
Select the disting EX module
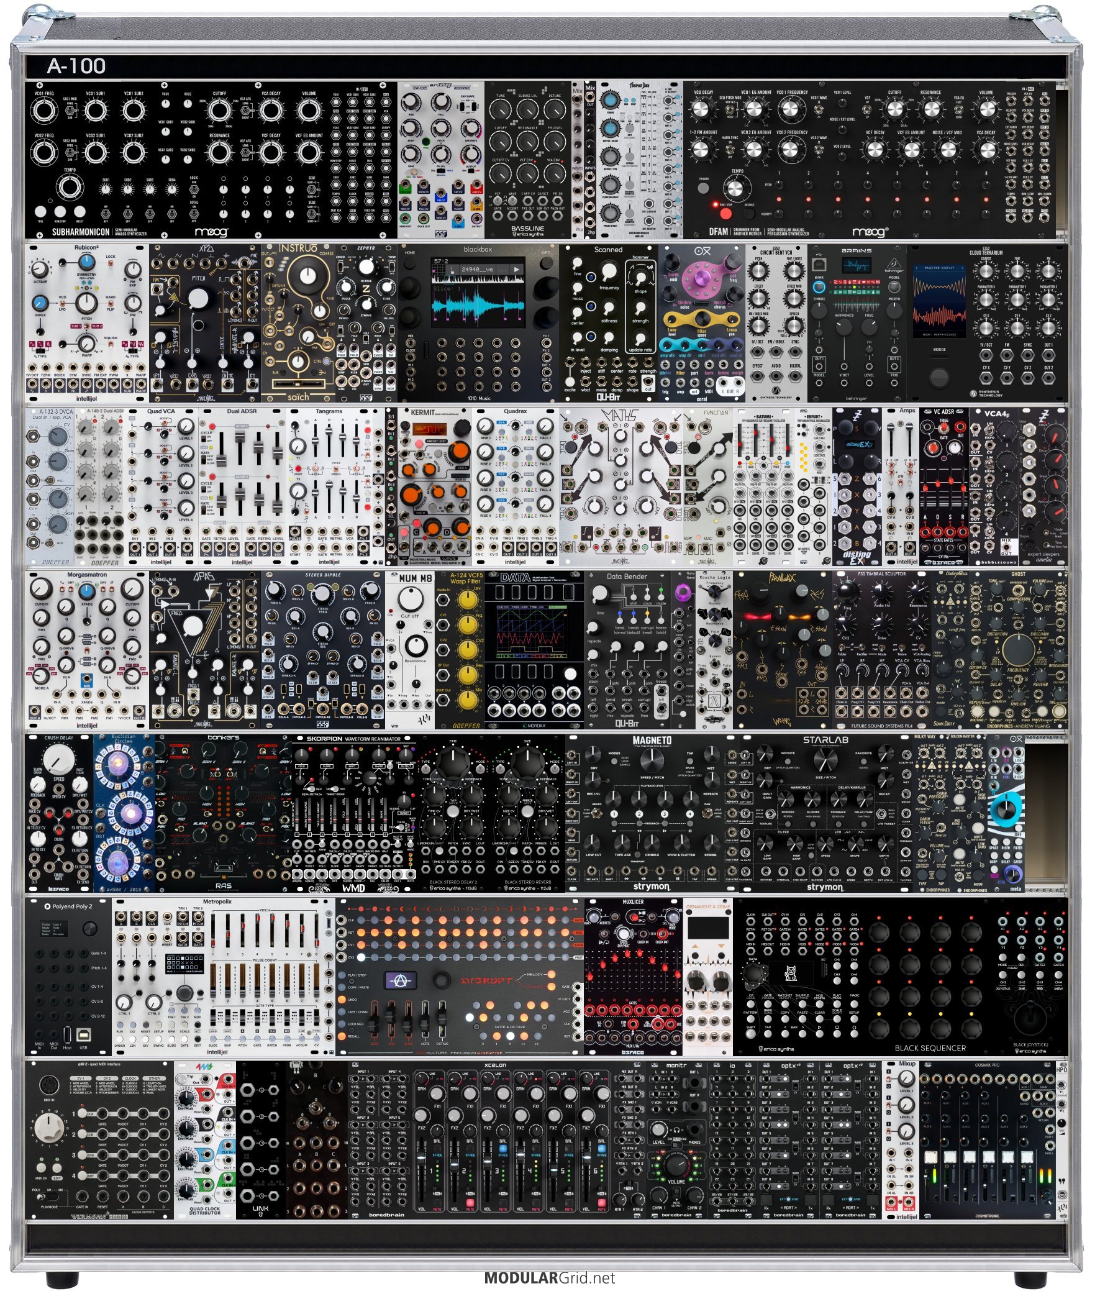857,486
